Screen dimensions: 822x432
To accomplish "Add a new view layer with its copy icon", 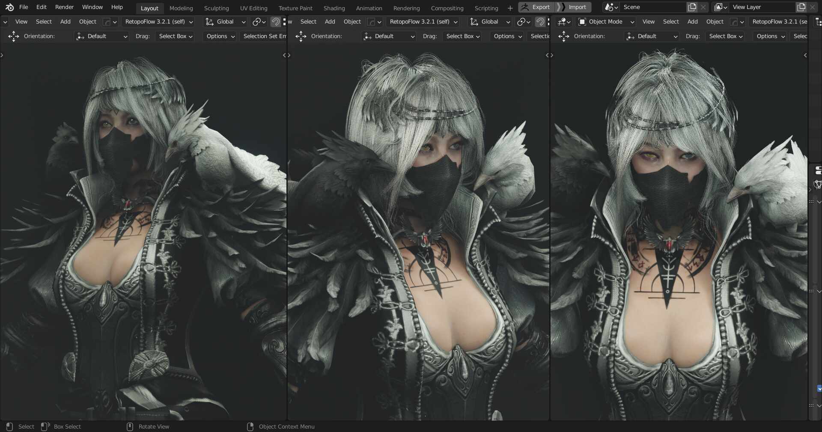I will (x=801, y=7).
